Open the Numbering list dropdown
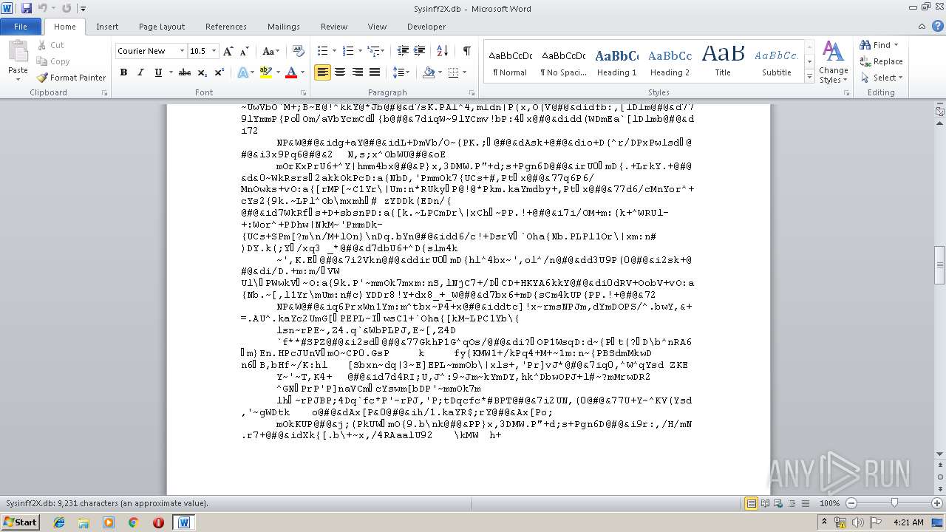946x532 pixels. [x=359, y=51]
